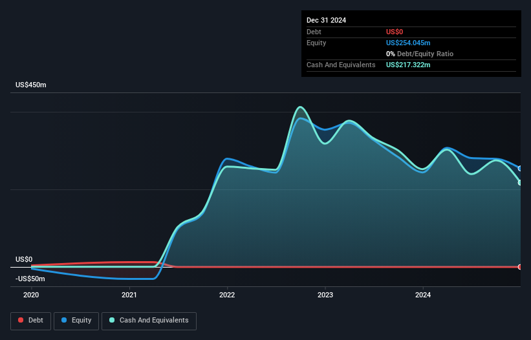
Task: Click the red Debt endpoint marker
Action: click(x=520, y=267)
